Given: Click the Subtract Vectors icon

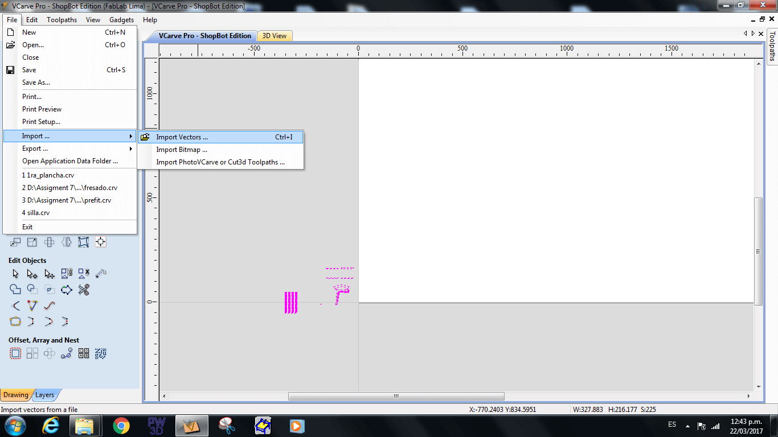Looking at the screenshot, I should [x=32, y=290].
